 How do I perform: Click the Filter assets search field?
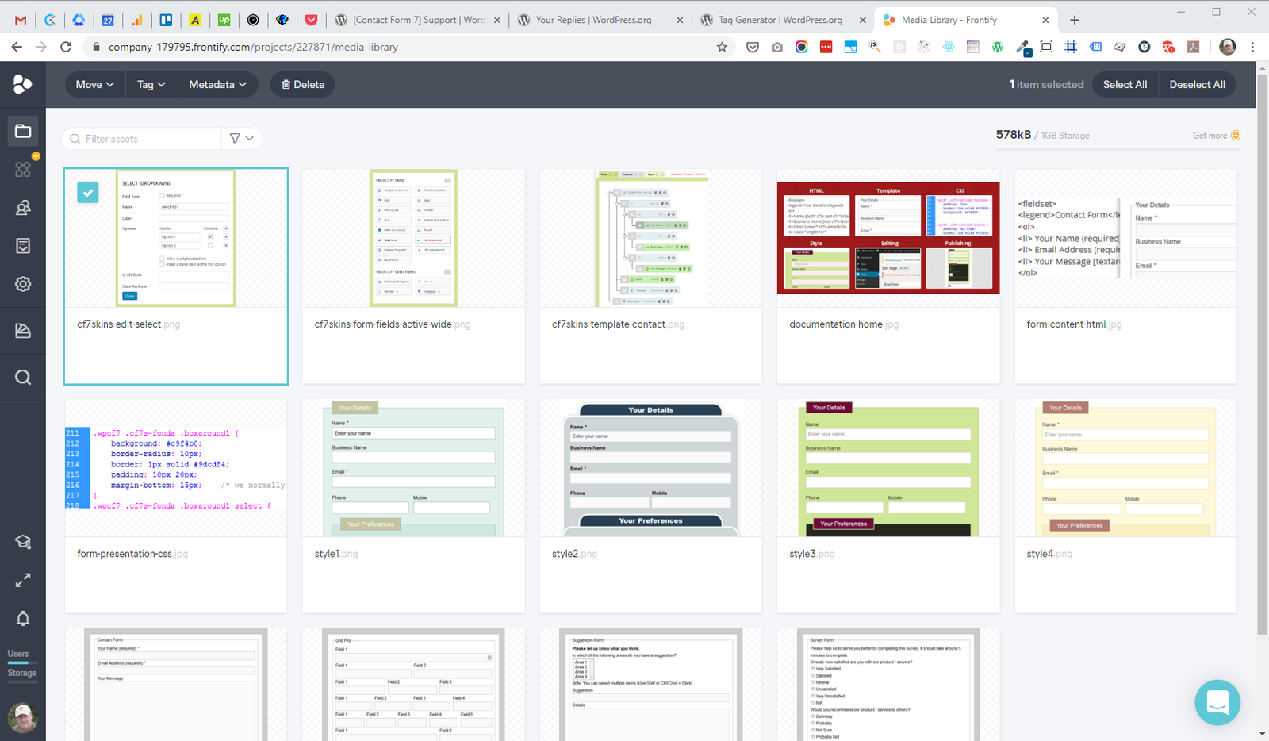click(142, 139)
